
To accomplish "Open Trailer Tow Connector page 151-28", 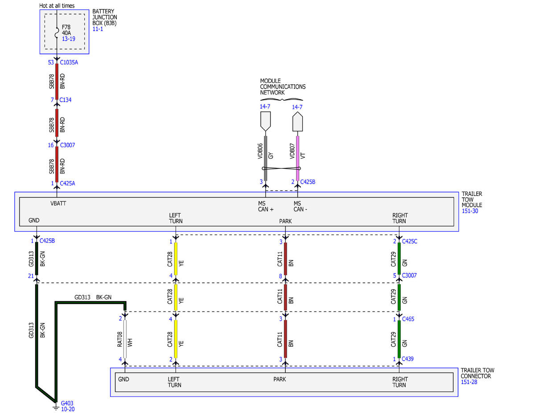I will (x=469, y=382).
